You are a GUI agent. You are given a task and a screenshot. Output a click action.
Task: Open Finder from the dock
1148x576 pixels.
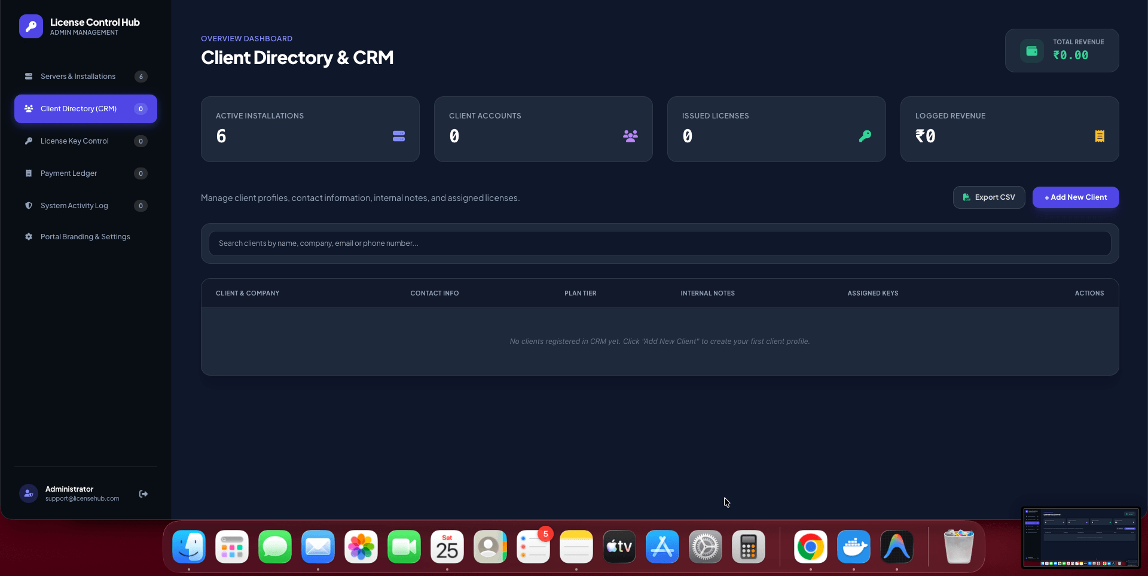(189, 547)
